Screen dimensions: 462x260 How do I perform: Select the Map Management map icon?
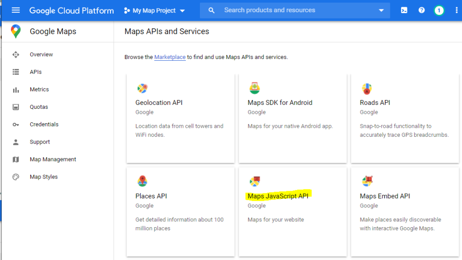(x=16, y=159)
